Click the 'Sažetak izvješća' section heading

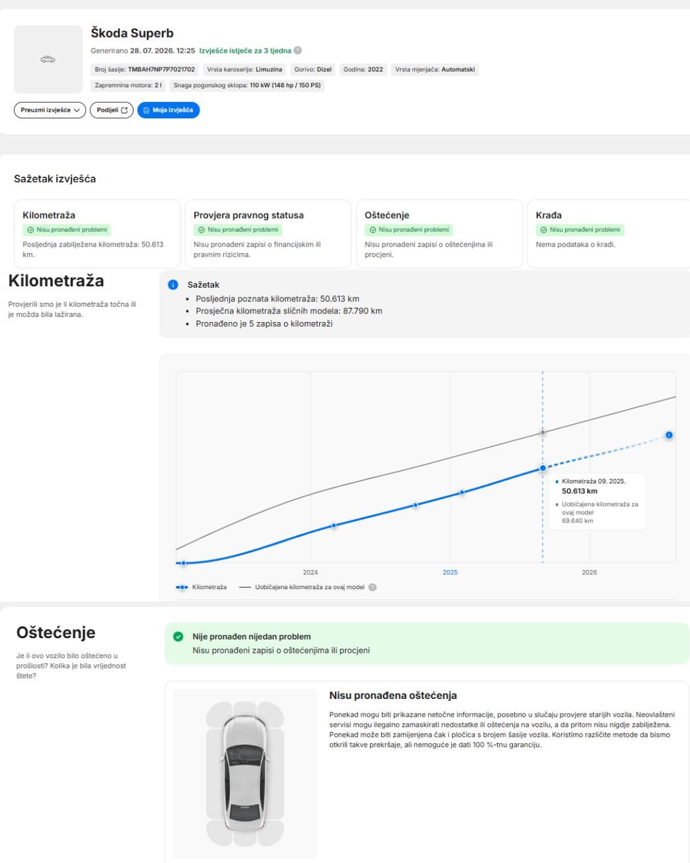pyautogui.click(x=55, y=179)
